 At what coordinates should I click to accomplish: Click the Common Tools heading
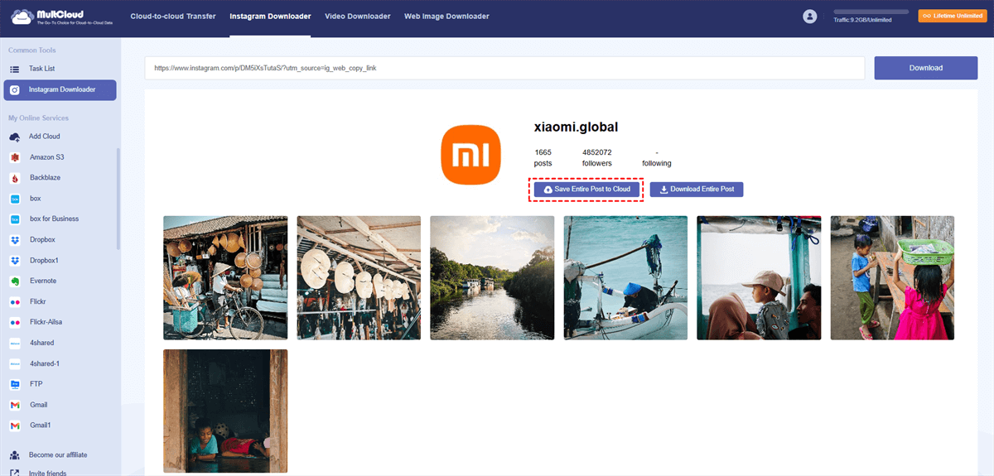(x=32, y=50)
